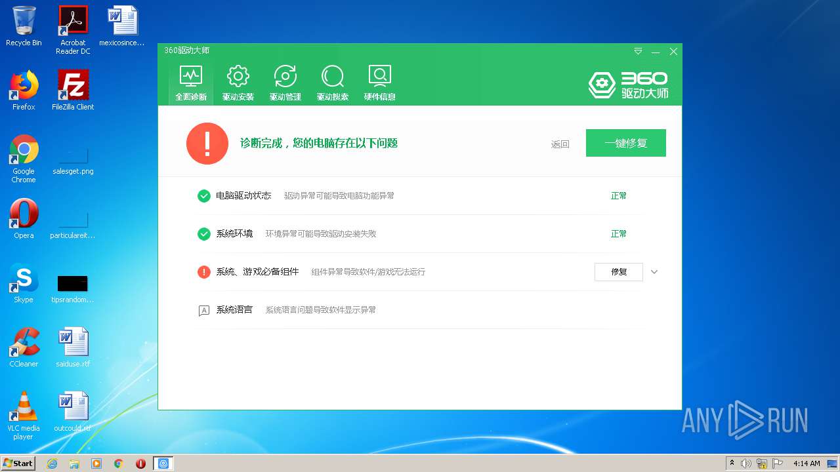Select CCleaner desktop shortcut

point(24,347)
